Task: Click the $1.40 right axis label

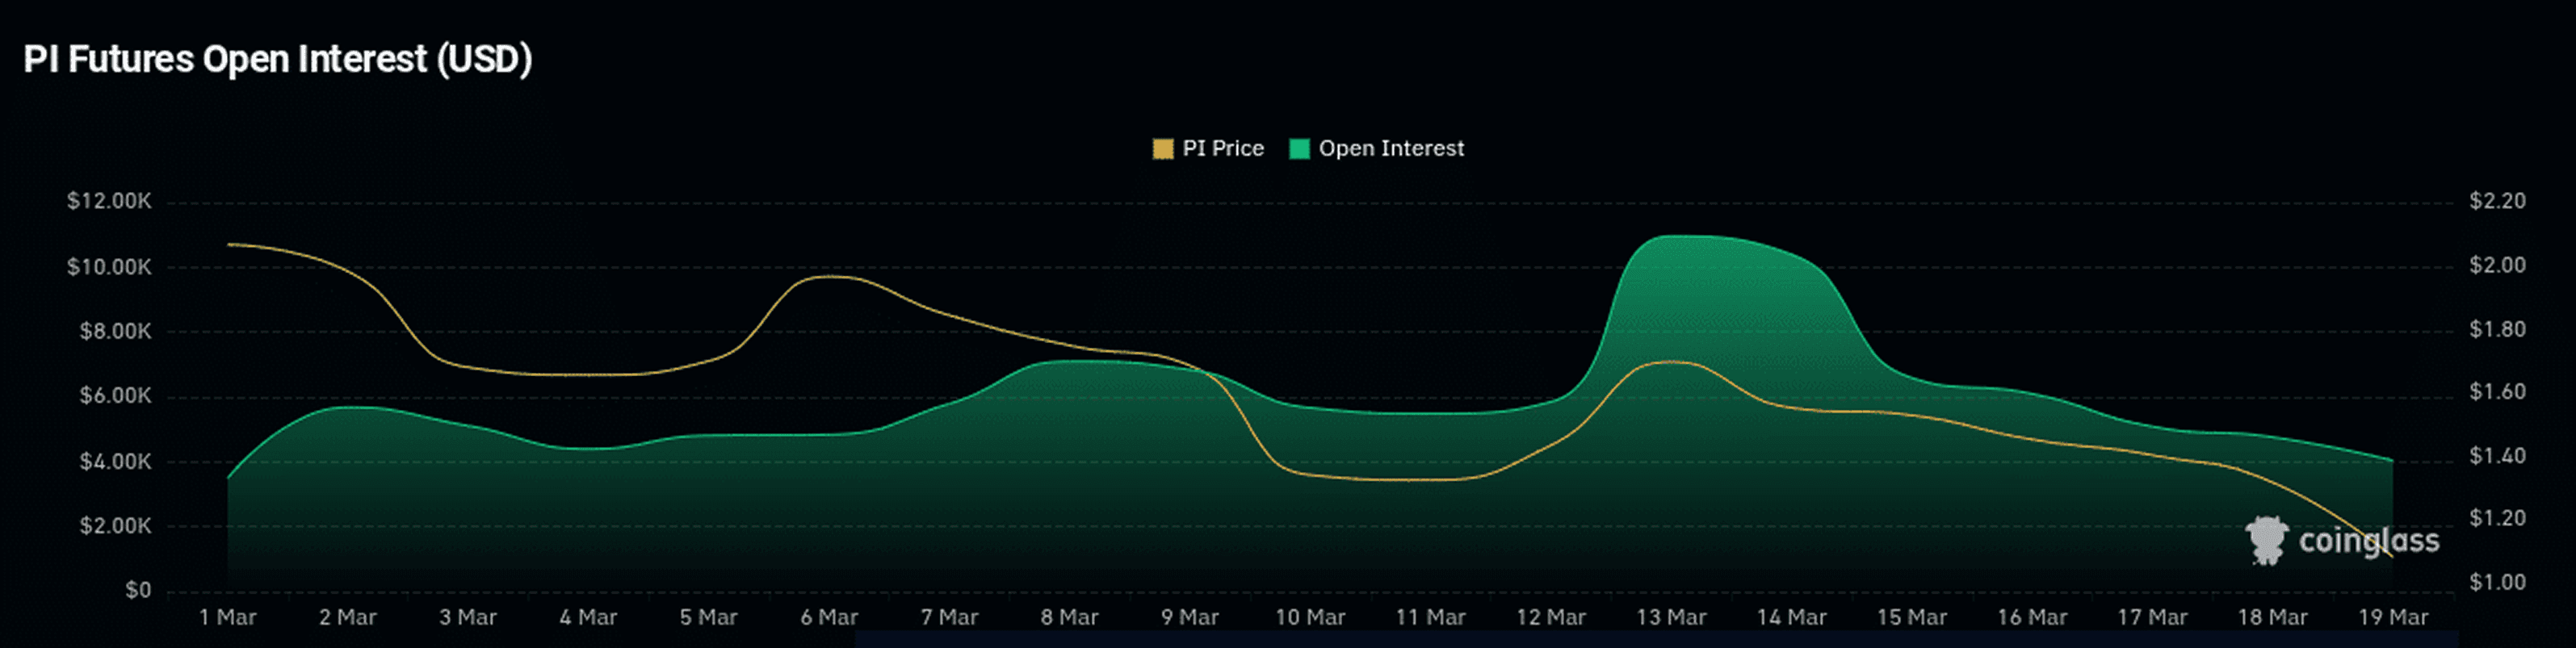Action: click(2497, 456)
